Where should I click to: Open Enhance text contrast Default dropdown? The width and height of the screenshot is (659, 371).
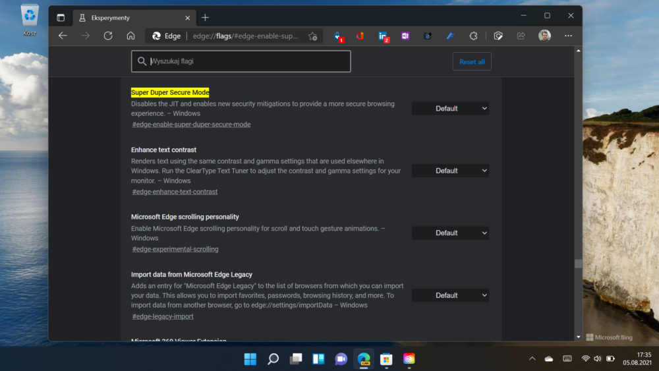(x=450, y=171)
